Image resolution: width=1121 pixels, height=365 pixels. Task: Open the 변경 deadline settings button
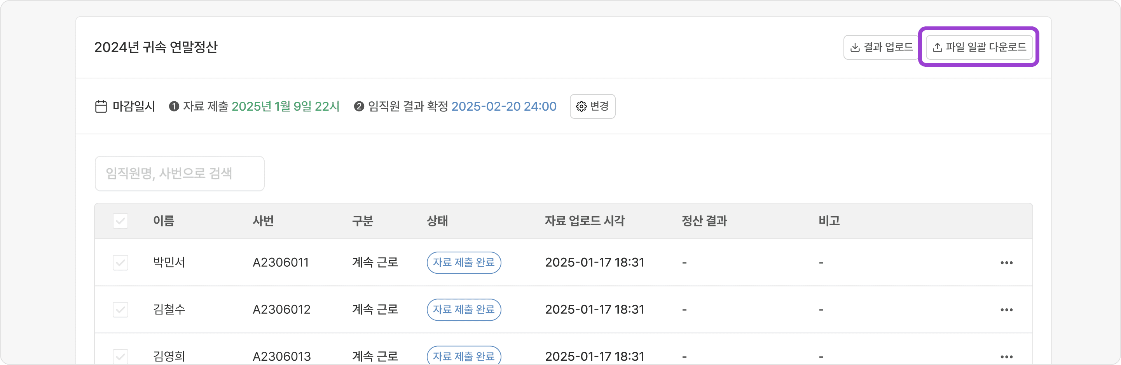592,106
